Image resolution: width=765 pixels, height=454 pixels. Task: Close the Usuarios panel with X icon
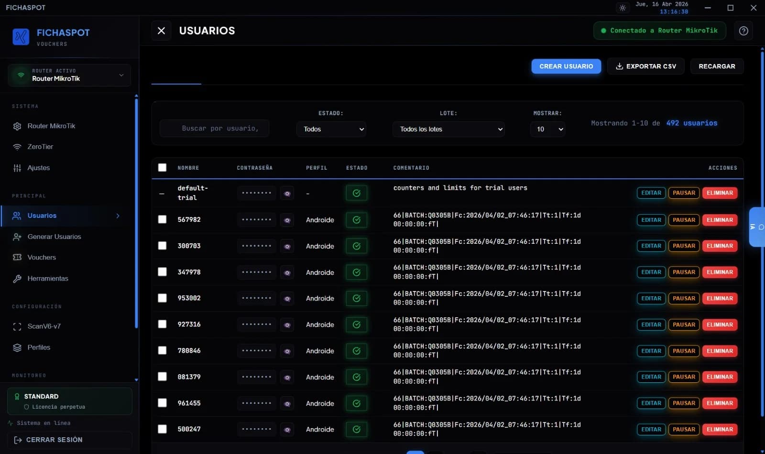point(161,31)
